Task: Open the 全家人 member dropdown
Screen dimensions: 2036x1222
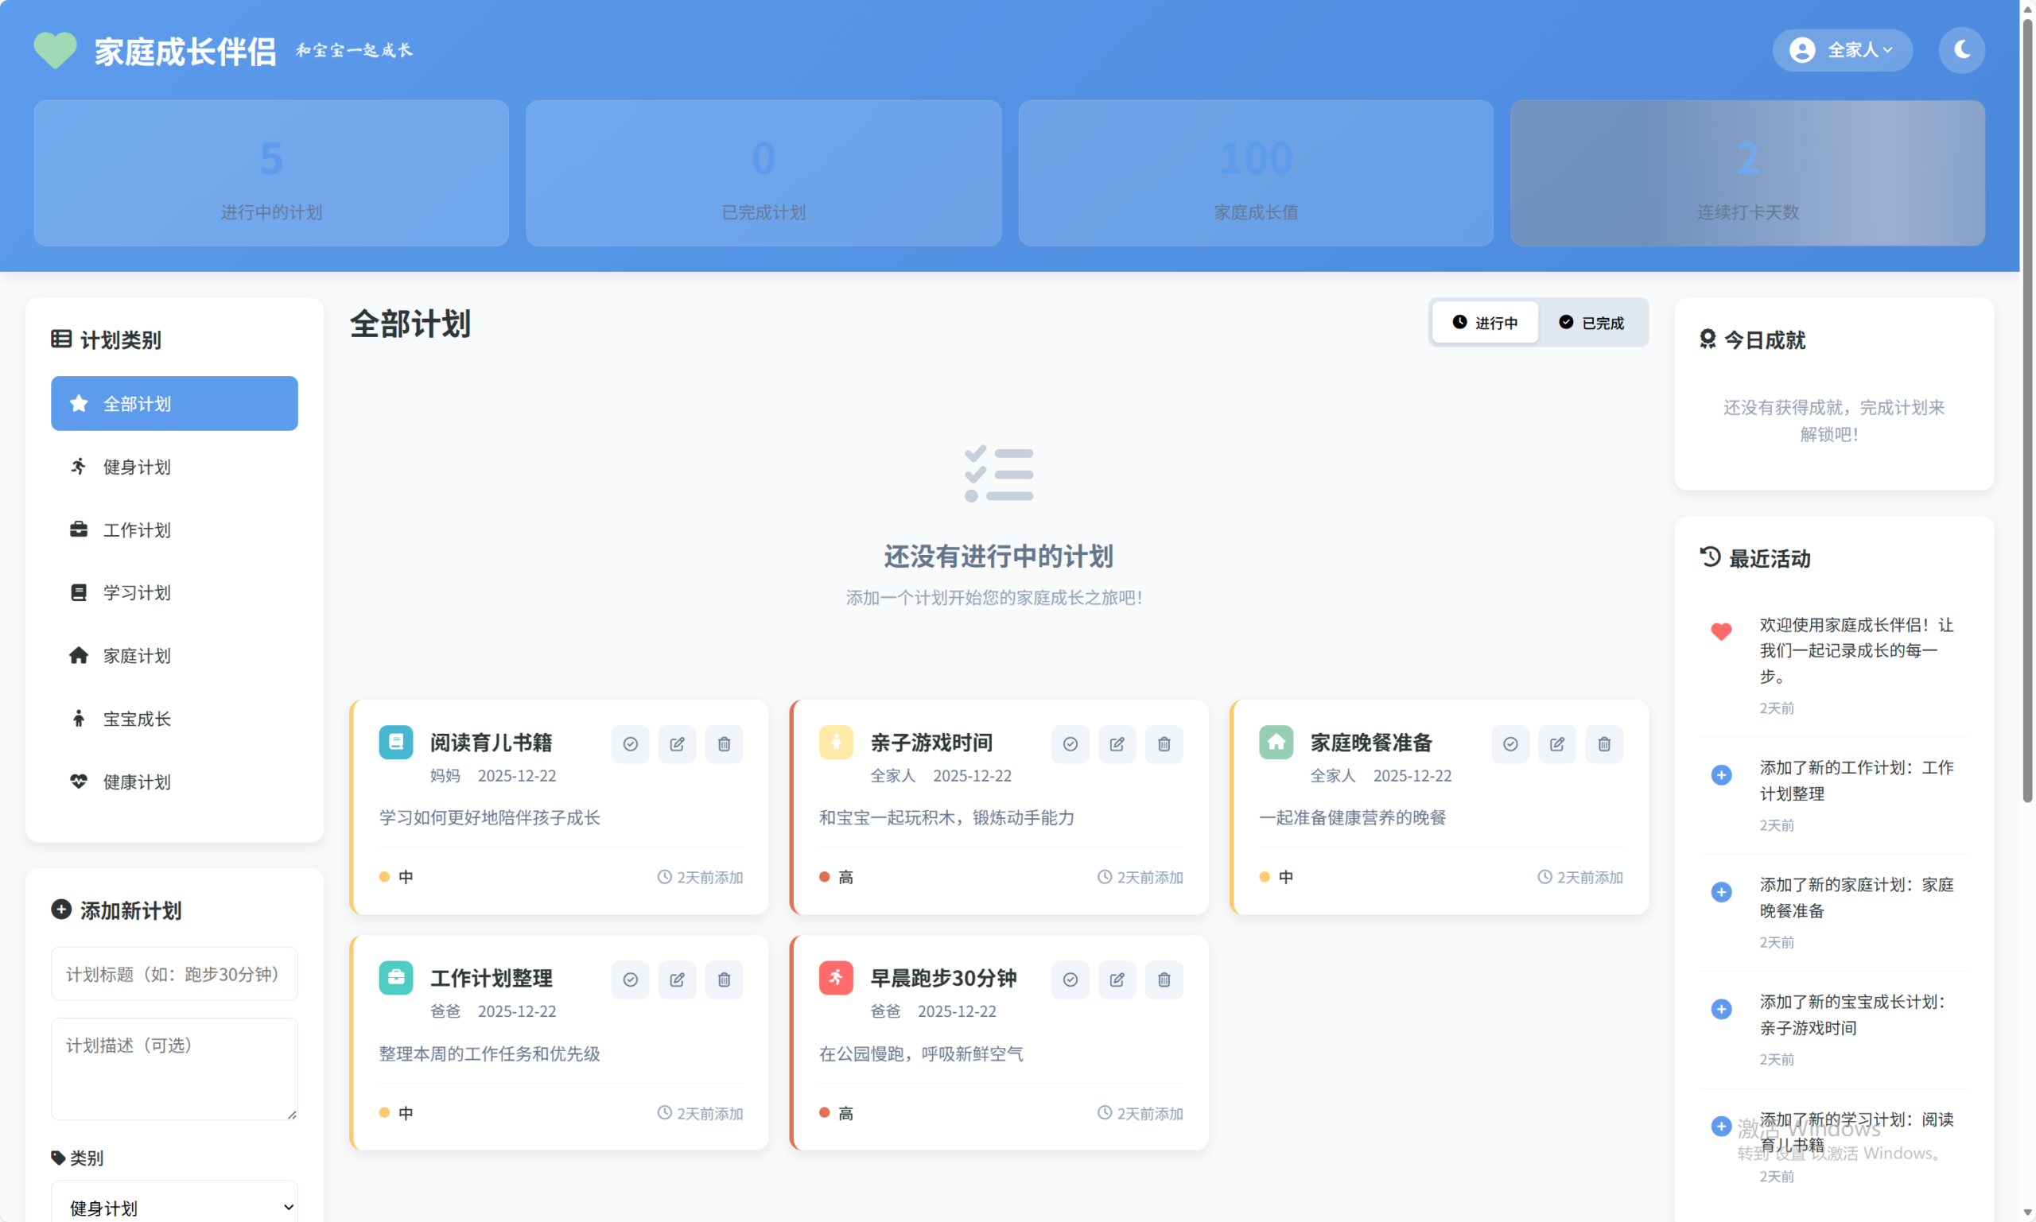Action: click(1841, 50)
